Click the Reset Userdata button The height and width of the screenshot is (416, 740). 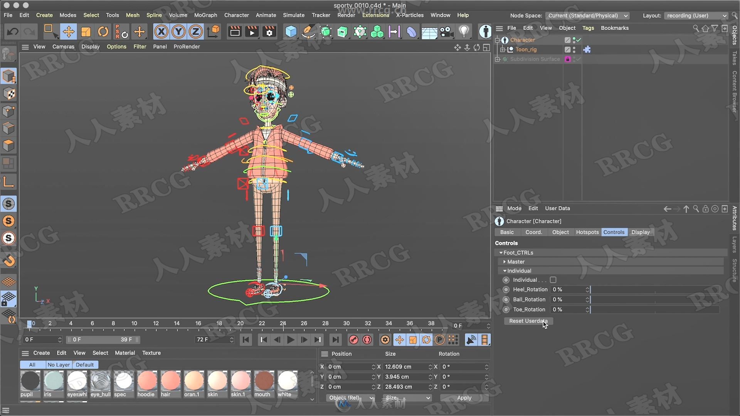[x=528, y=320]
